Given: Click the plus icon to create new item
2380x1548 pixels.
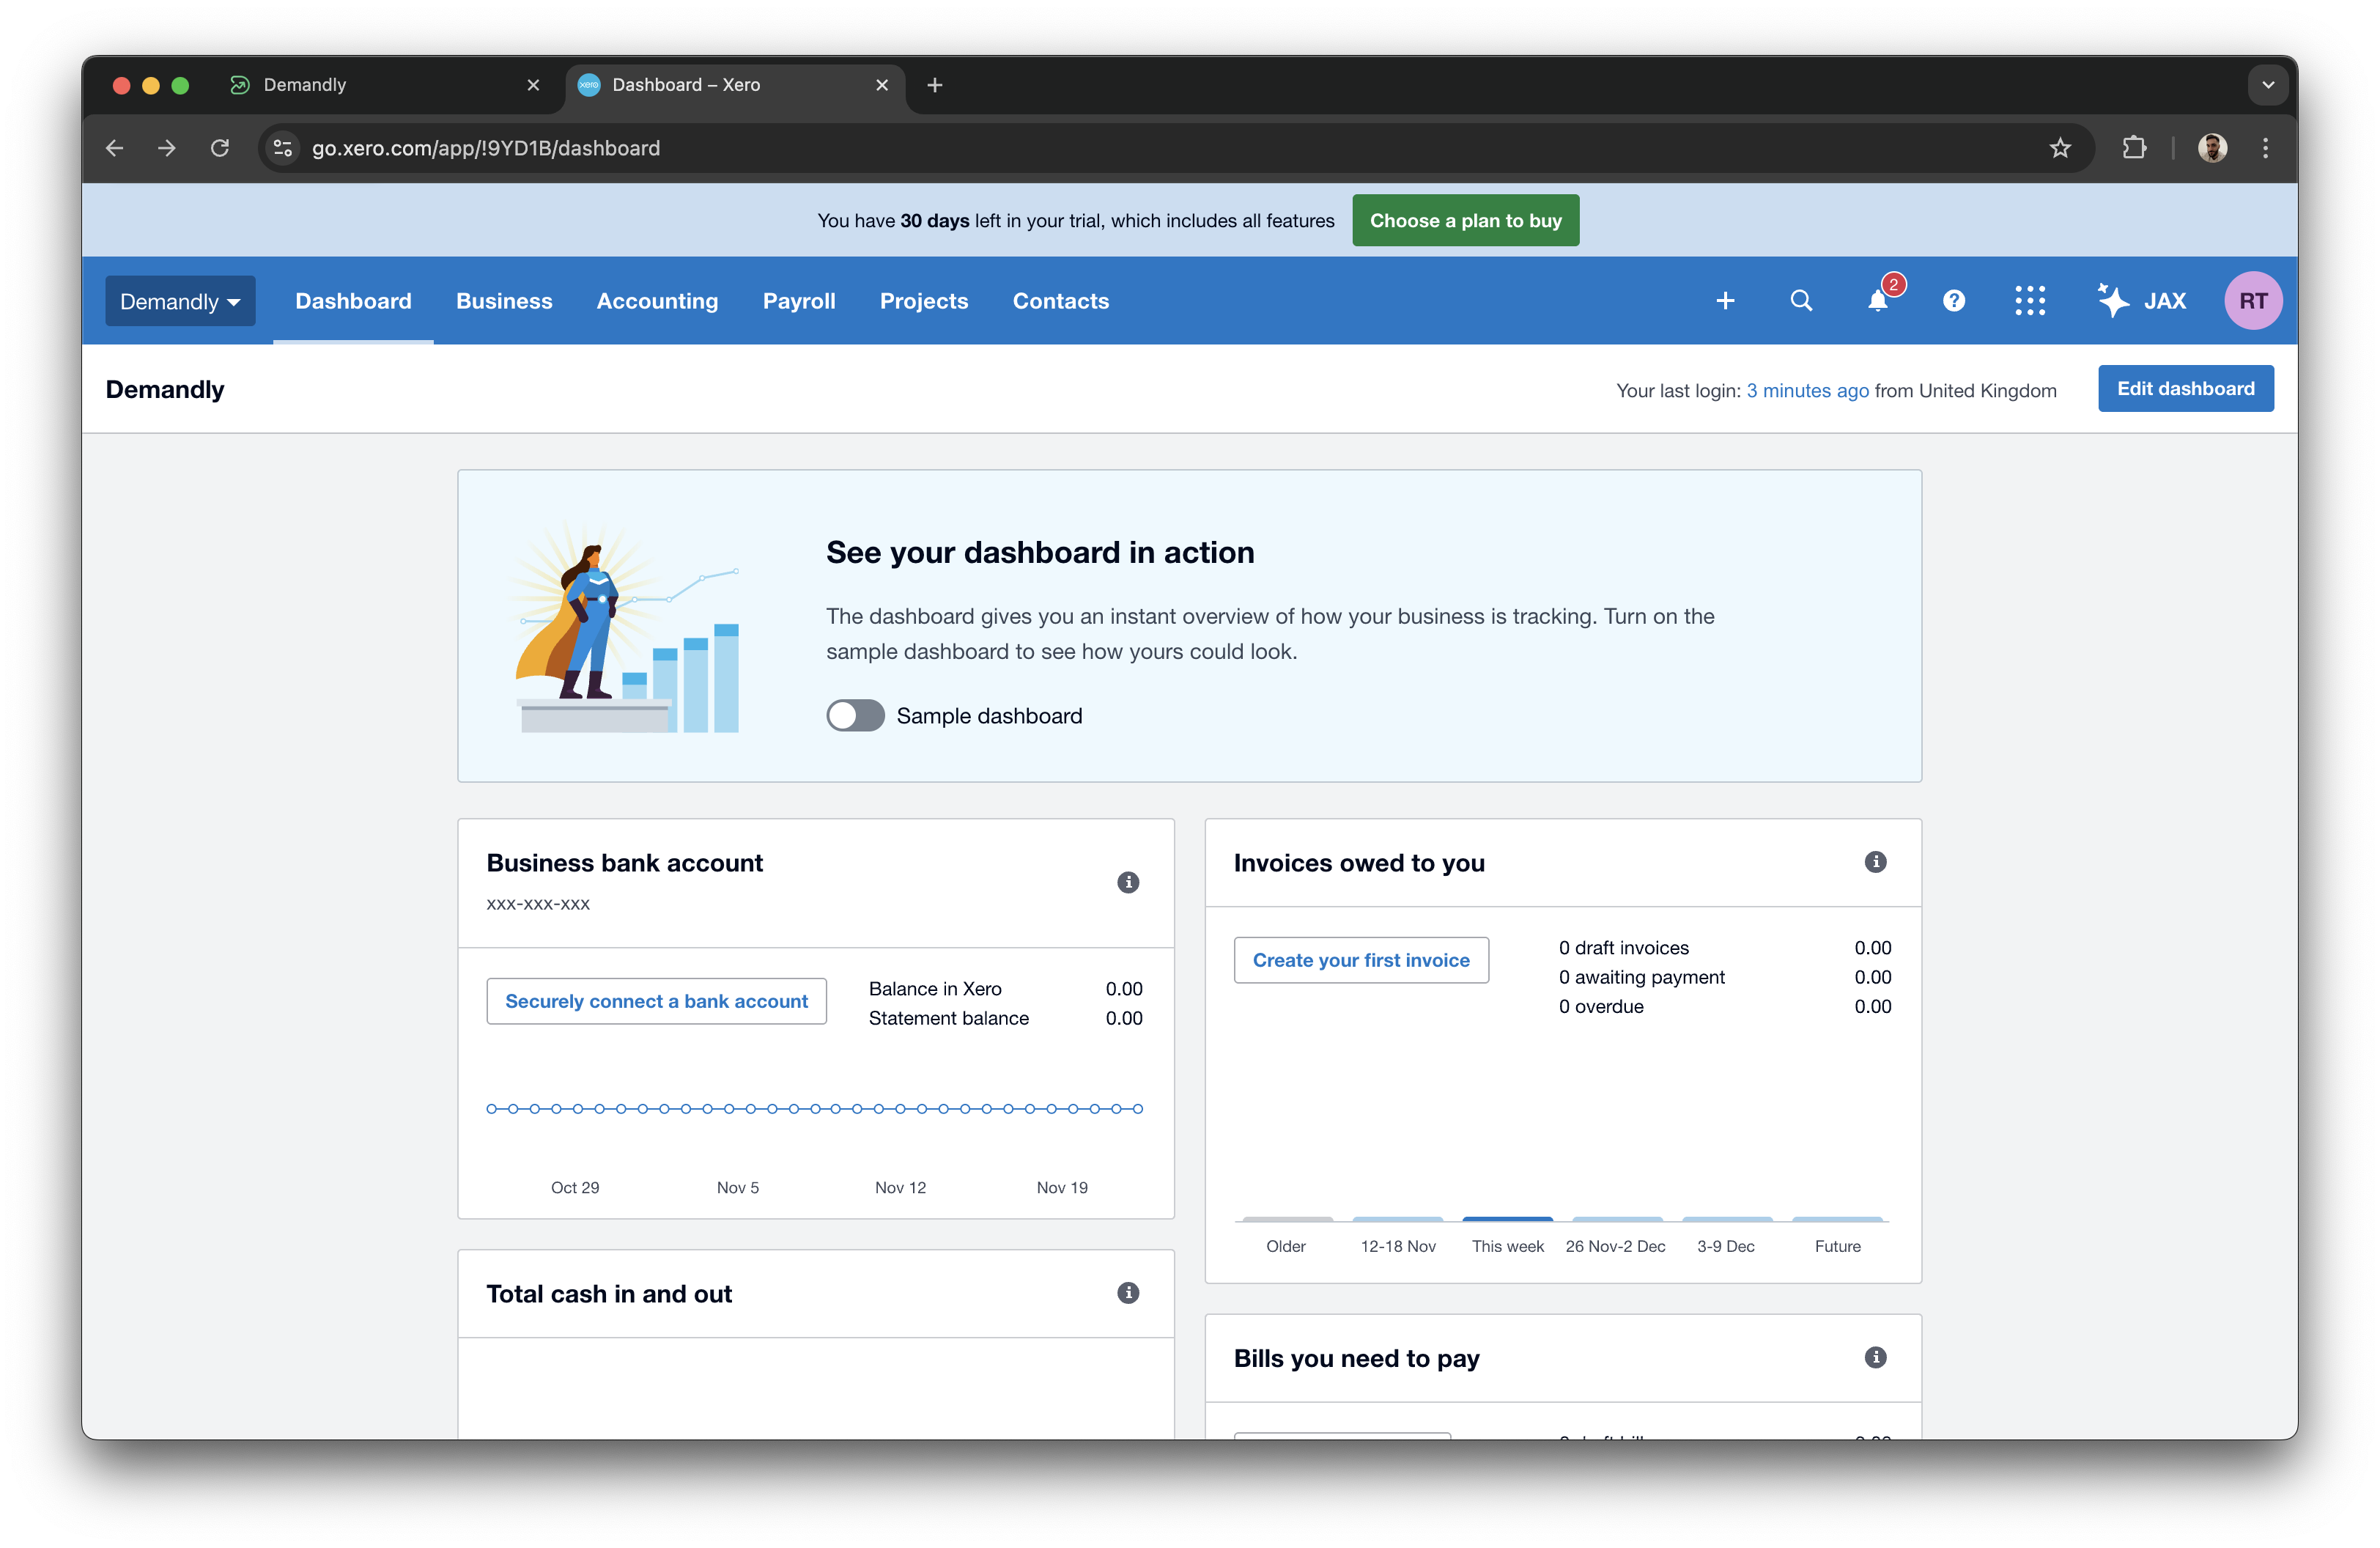Looking at the screenshot, I should tap(1725, 300).
